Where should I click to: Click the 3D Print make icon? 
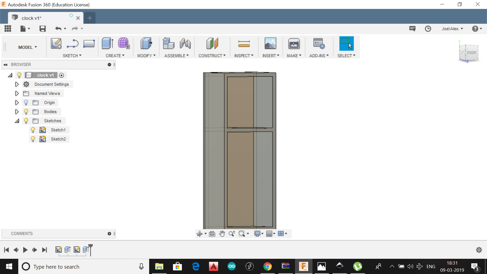[x=294, y=44]
